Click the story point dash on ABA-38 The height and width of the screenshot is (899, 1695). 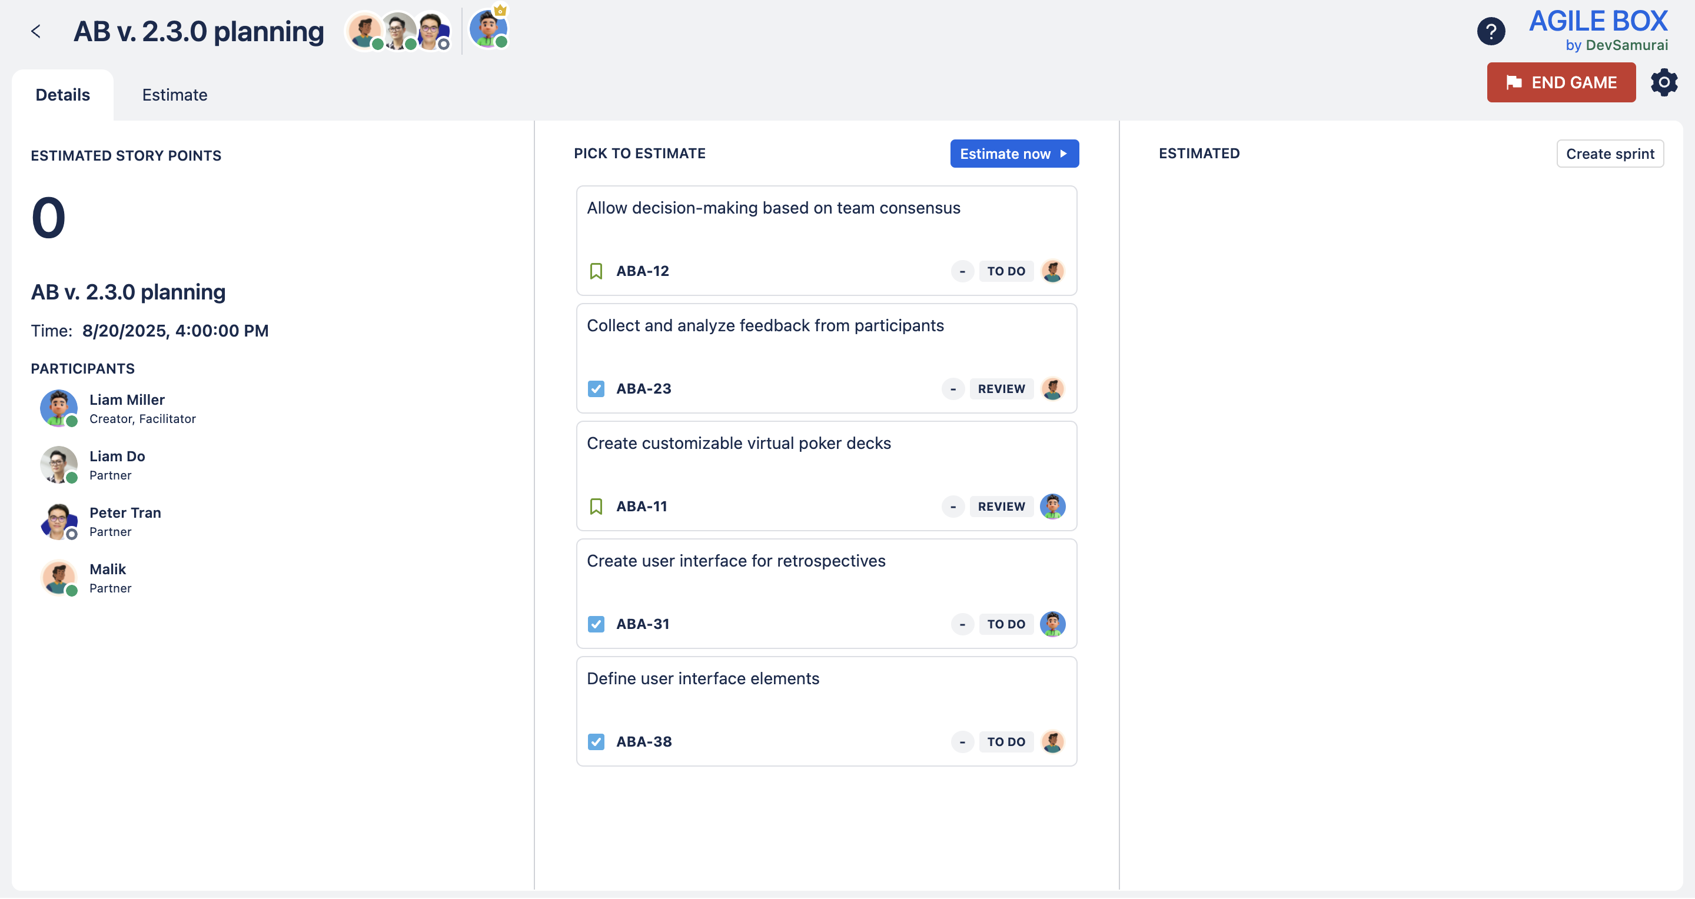point(962,742)
